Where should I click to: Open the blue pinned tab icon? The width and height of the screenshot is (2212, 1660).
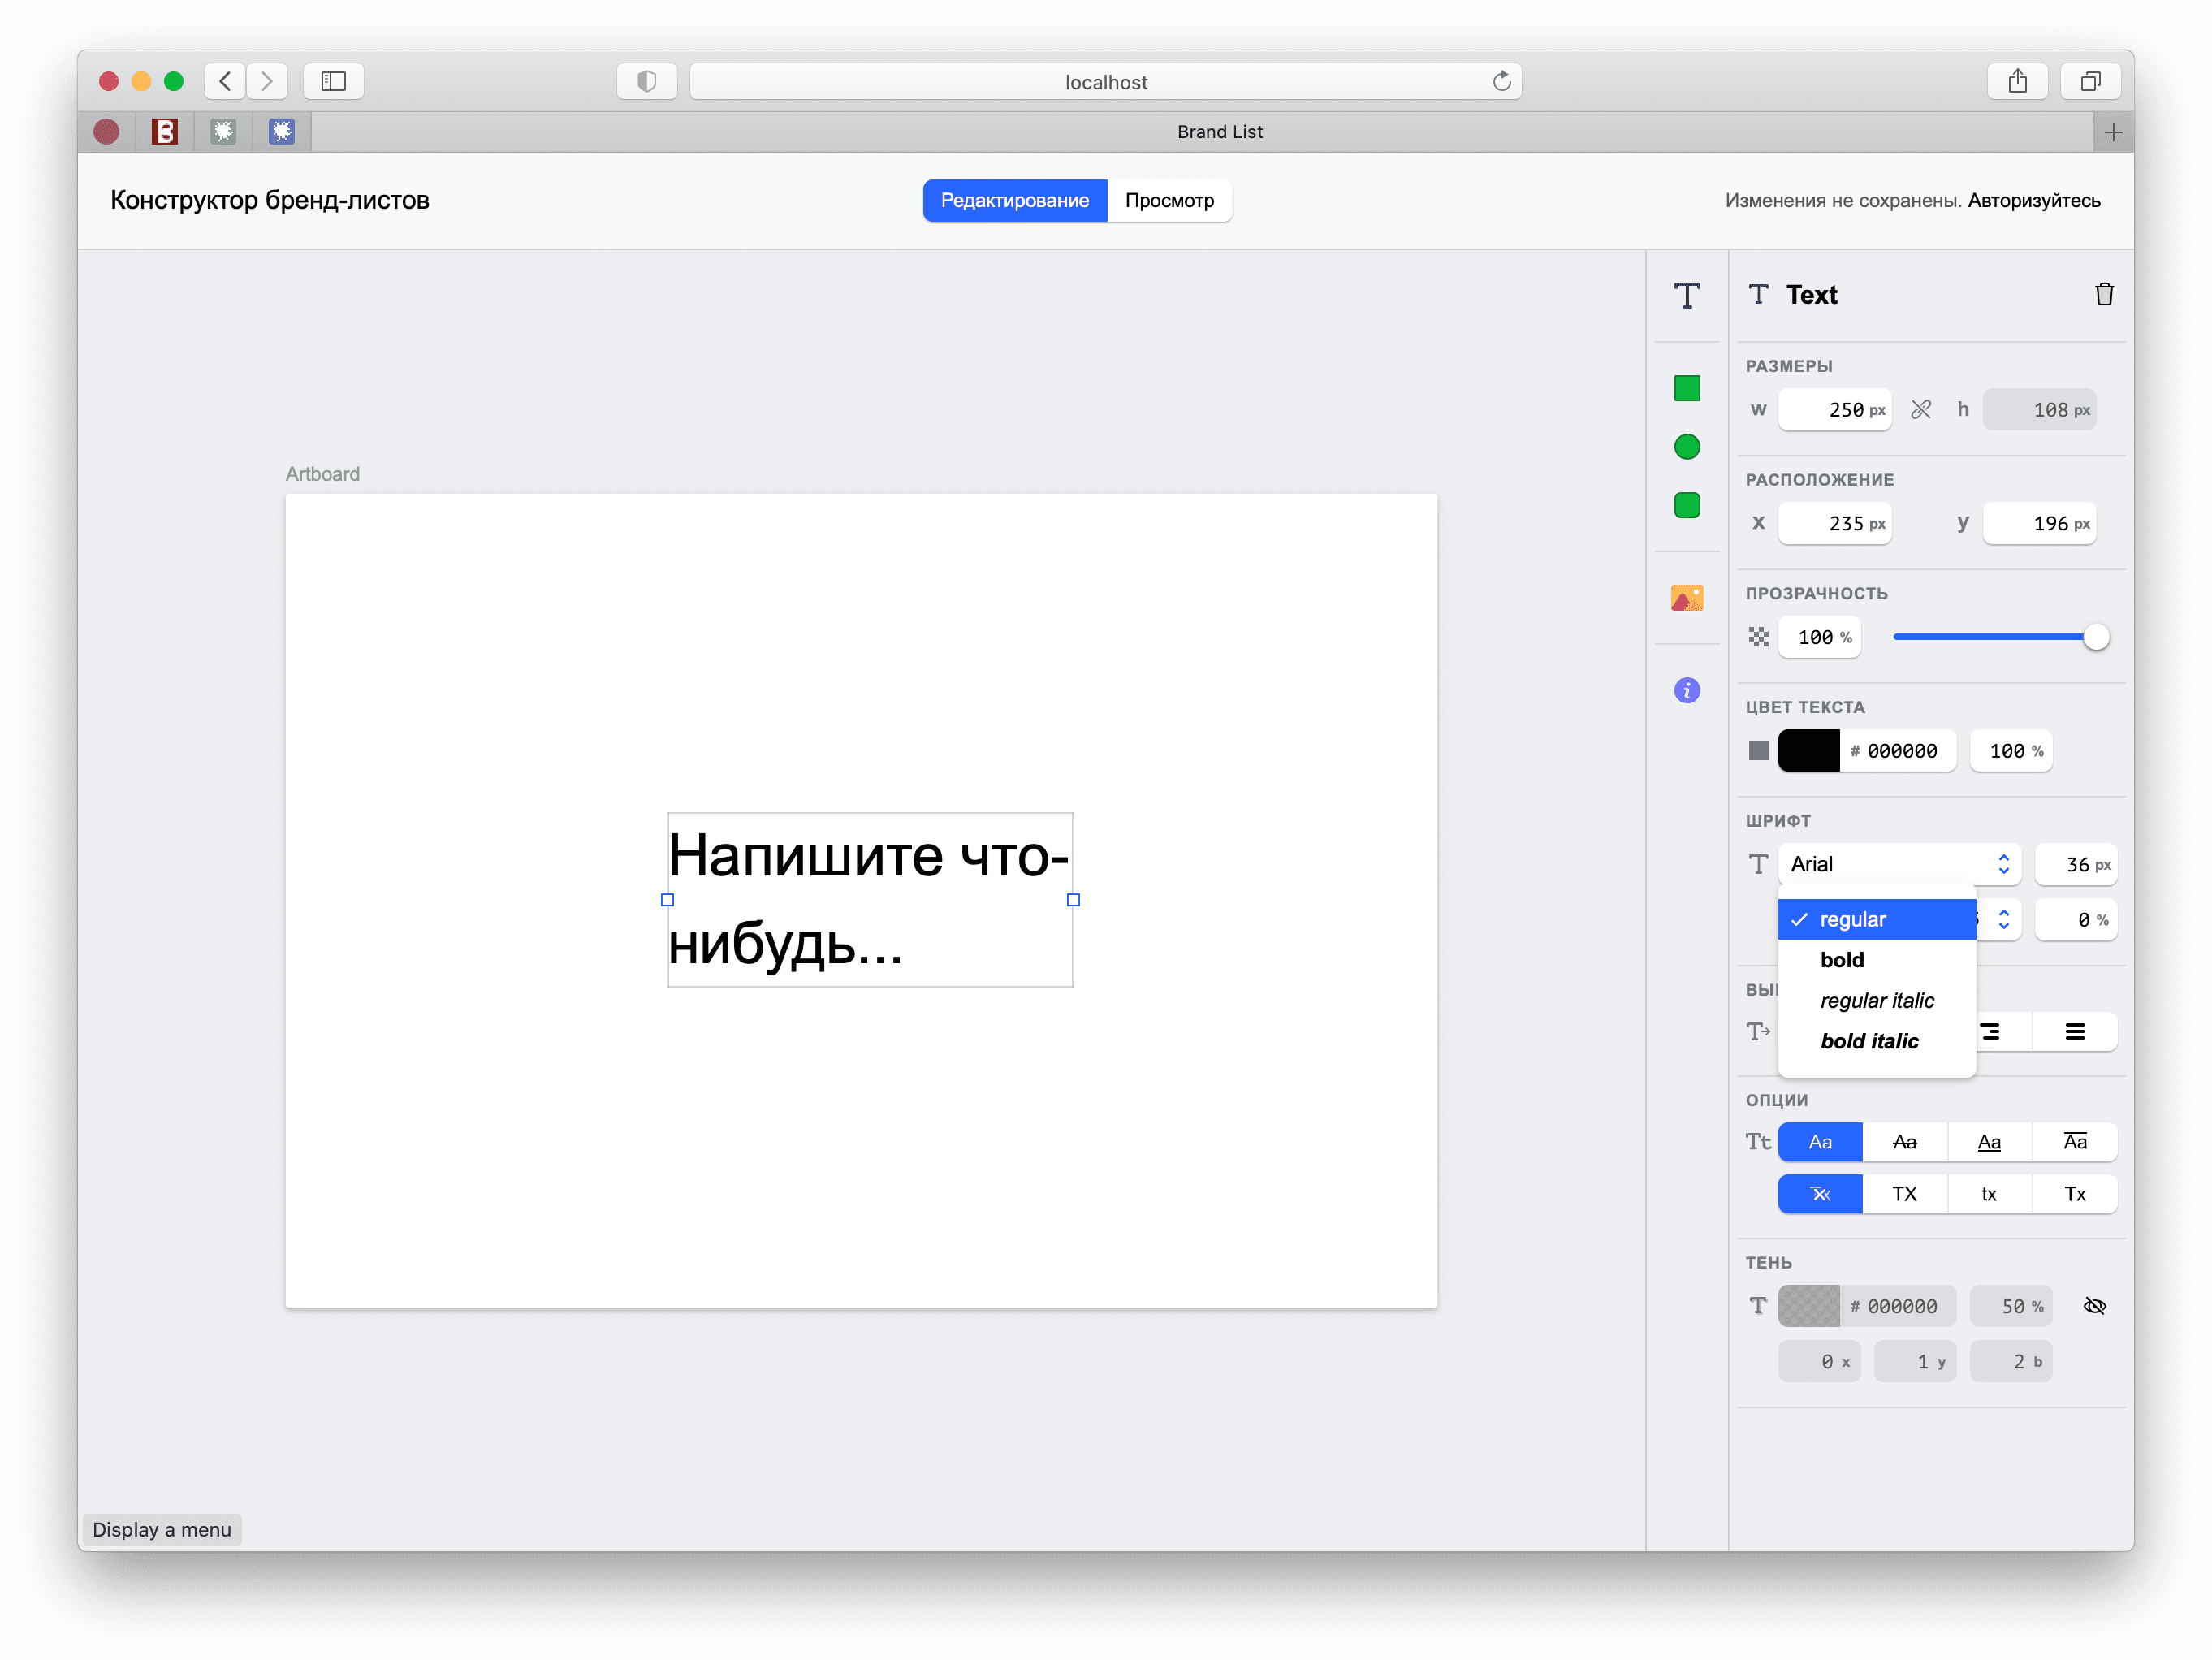coord(281,131)
